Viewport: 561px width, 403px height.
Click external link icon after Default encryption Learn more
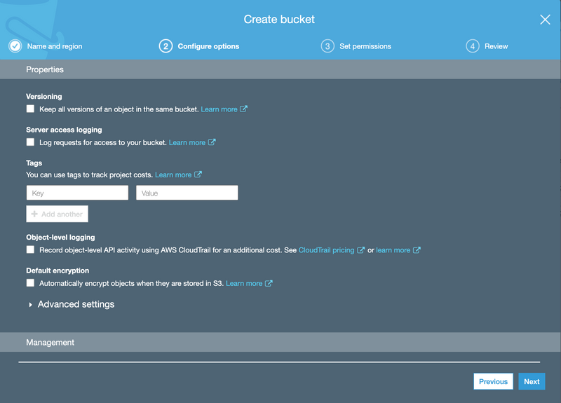[269, 283]
